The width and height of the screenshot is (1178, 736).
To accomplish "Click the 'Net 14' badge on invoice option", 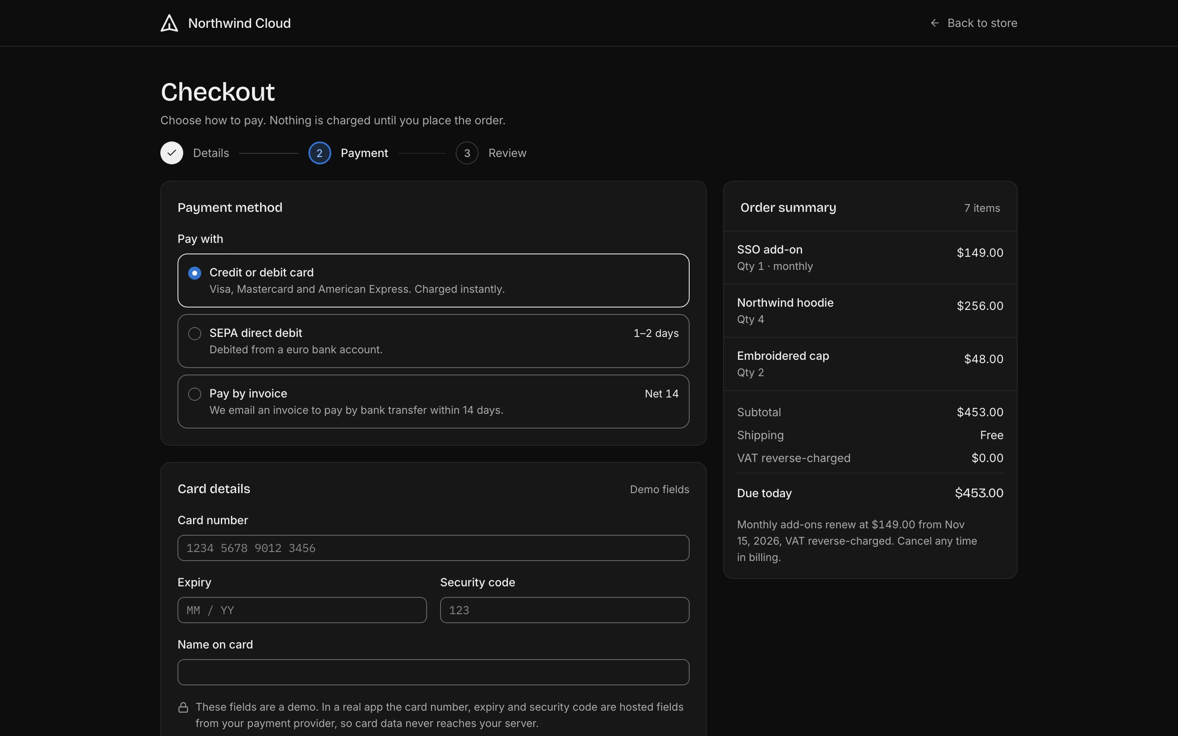I will click(661, 393).
